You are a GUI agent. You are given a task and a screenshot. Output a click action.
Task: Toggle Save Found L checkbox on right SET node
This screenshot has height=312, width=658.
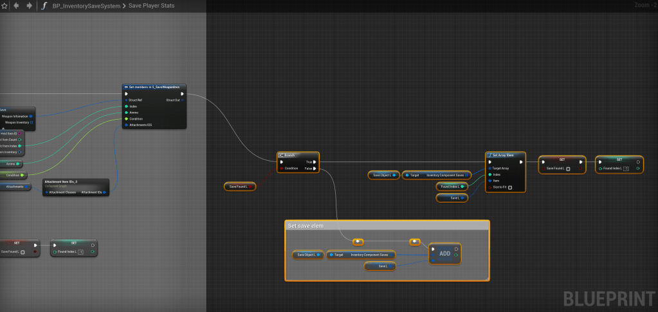(x=568, y=169)
